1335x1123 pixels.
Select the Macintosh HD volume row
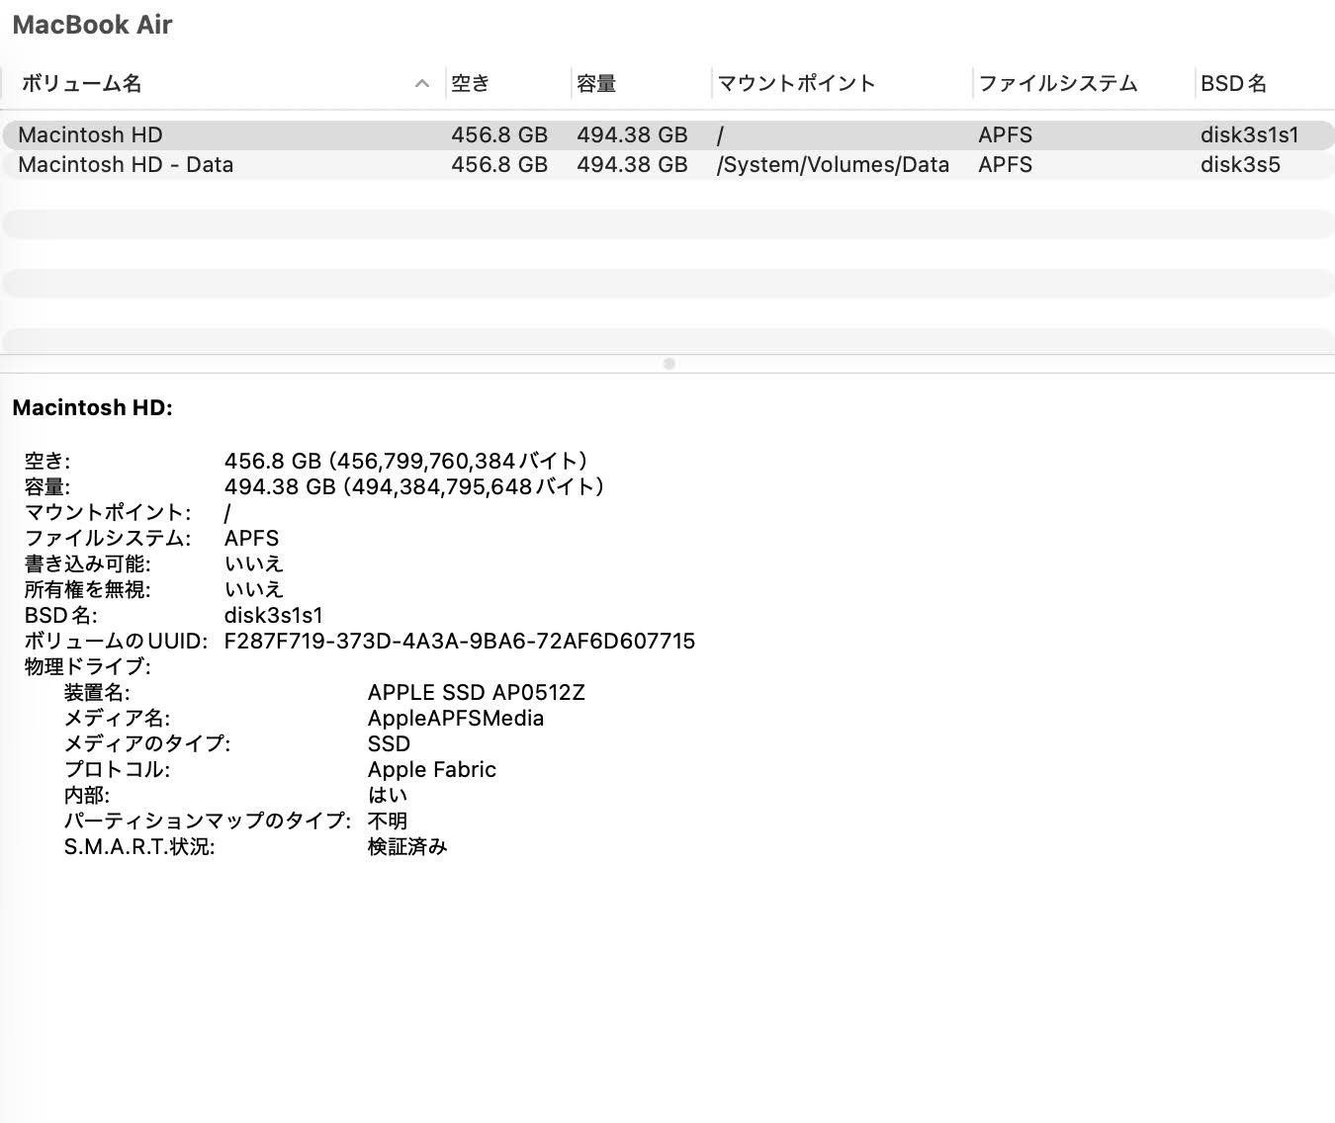coord(667,135)
